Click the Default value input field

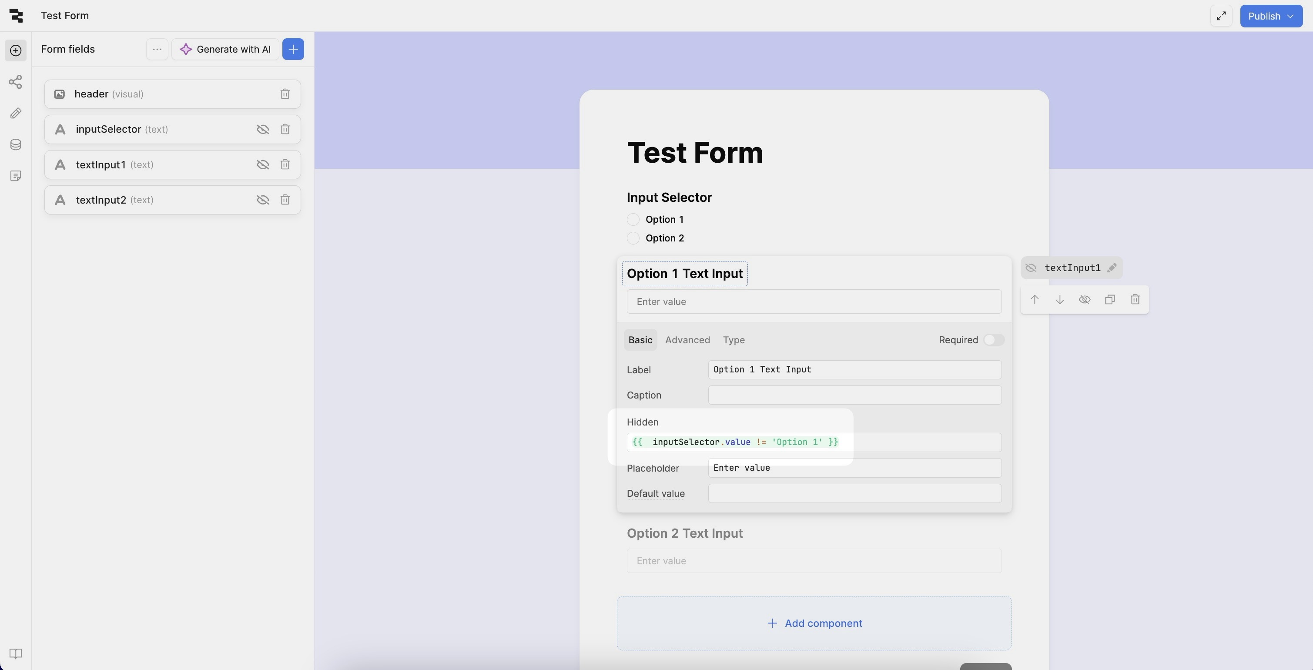854,493
